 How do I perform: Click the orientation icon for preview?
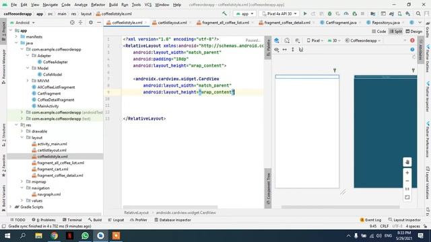pos(287,40)
